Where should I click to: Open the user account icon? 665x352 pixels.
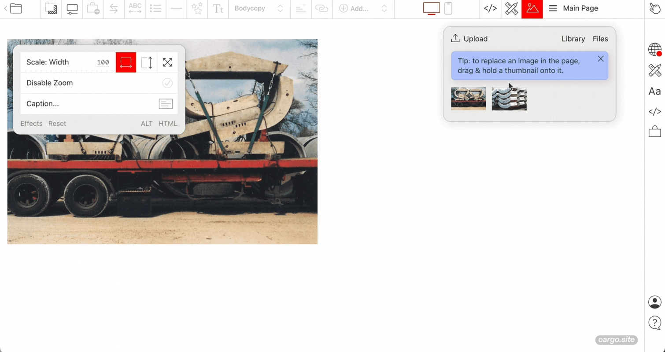[x=655, y=302]
